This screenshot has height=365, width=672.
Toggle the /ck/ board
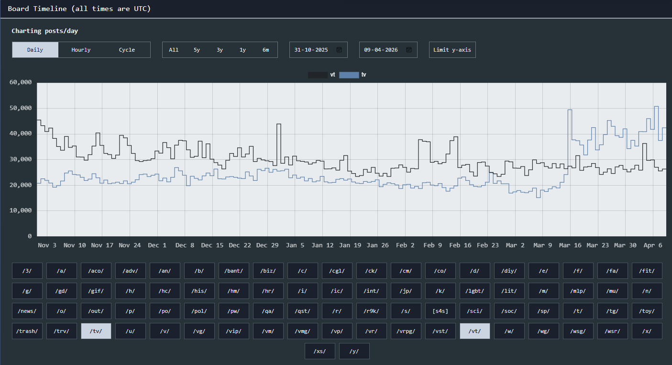pyautogui.click(x=372, y=271)
